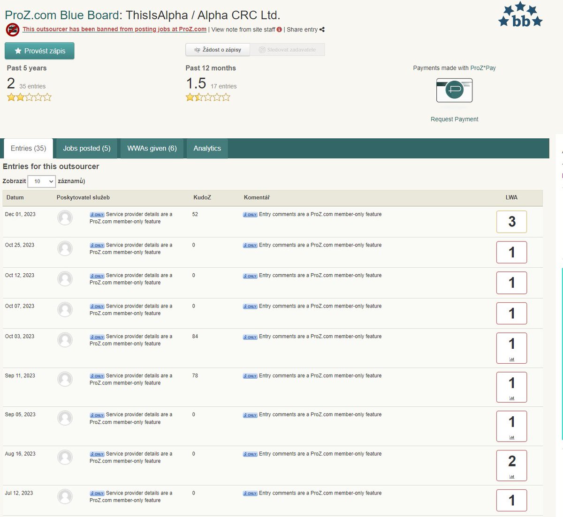Viewport: 563px width, 517px height.
Task: Click the Žádost o zápisy button
Action: pos(218,50)
